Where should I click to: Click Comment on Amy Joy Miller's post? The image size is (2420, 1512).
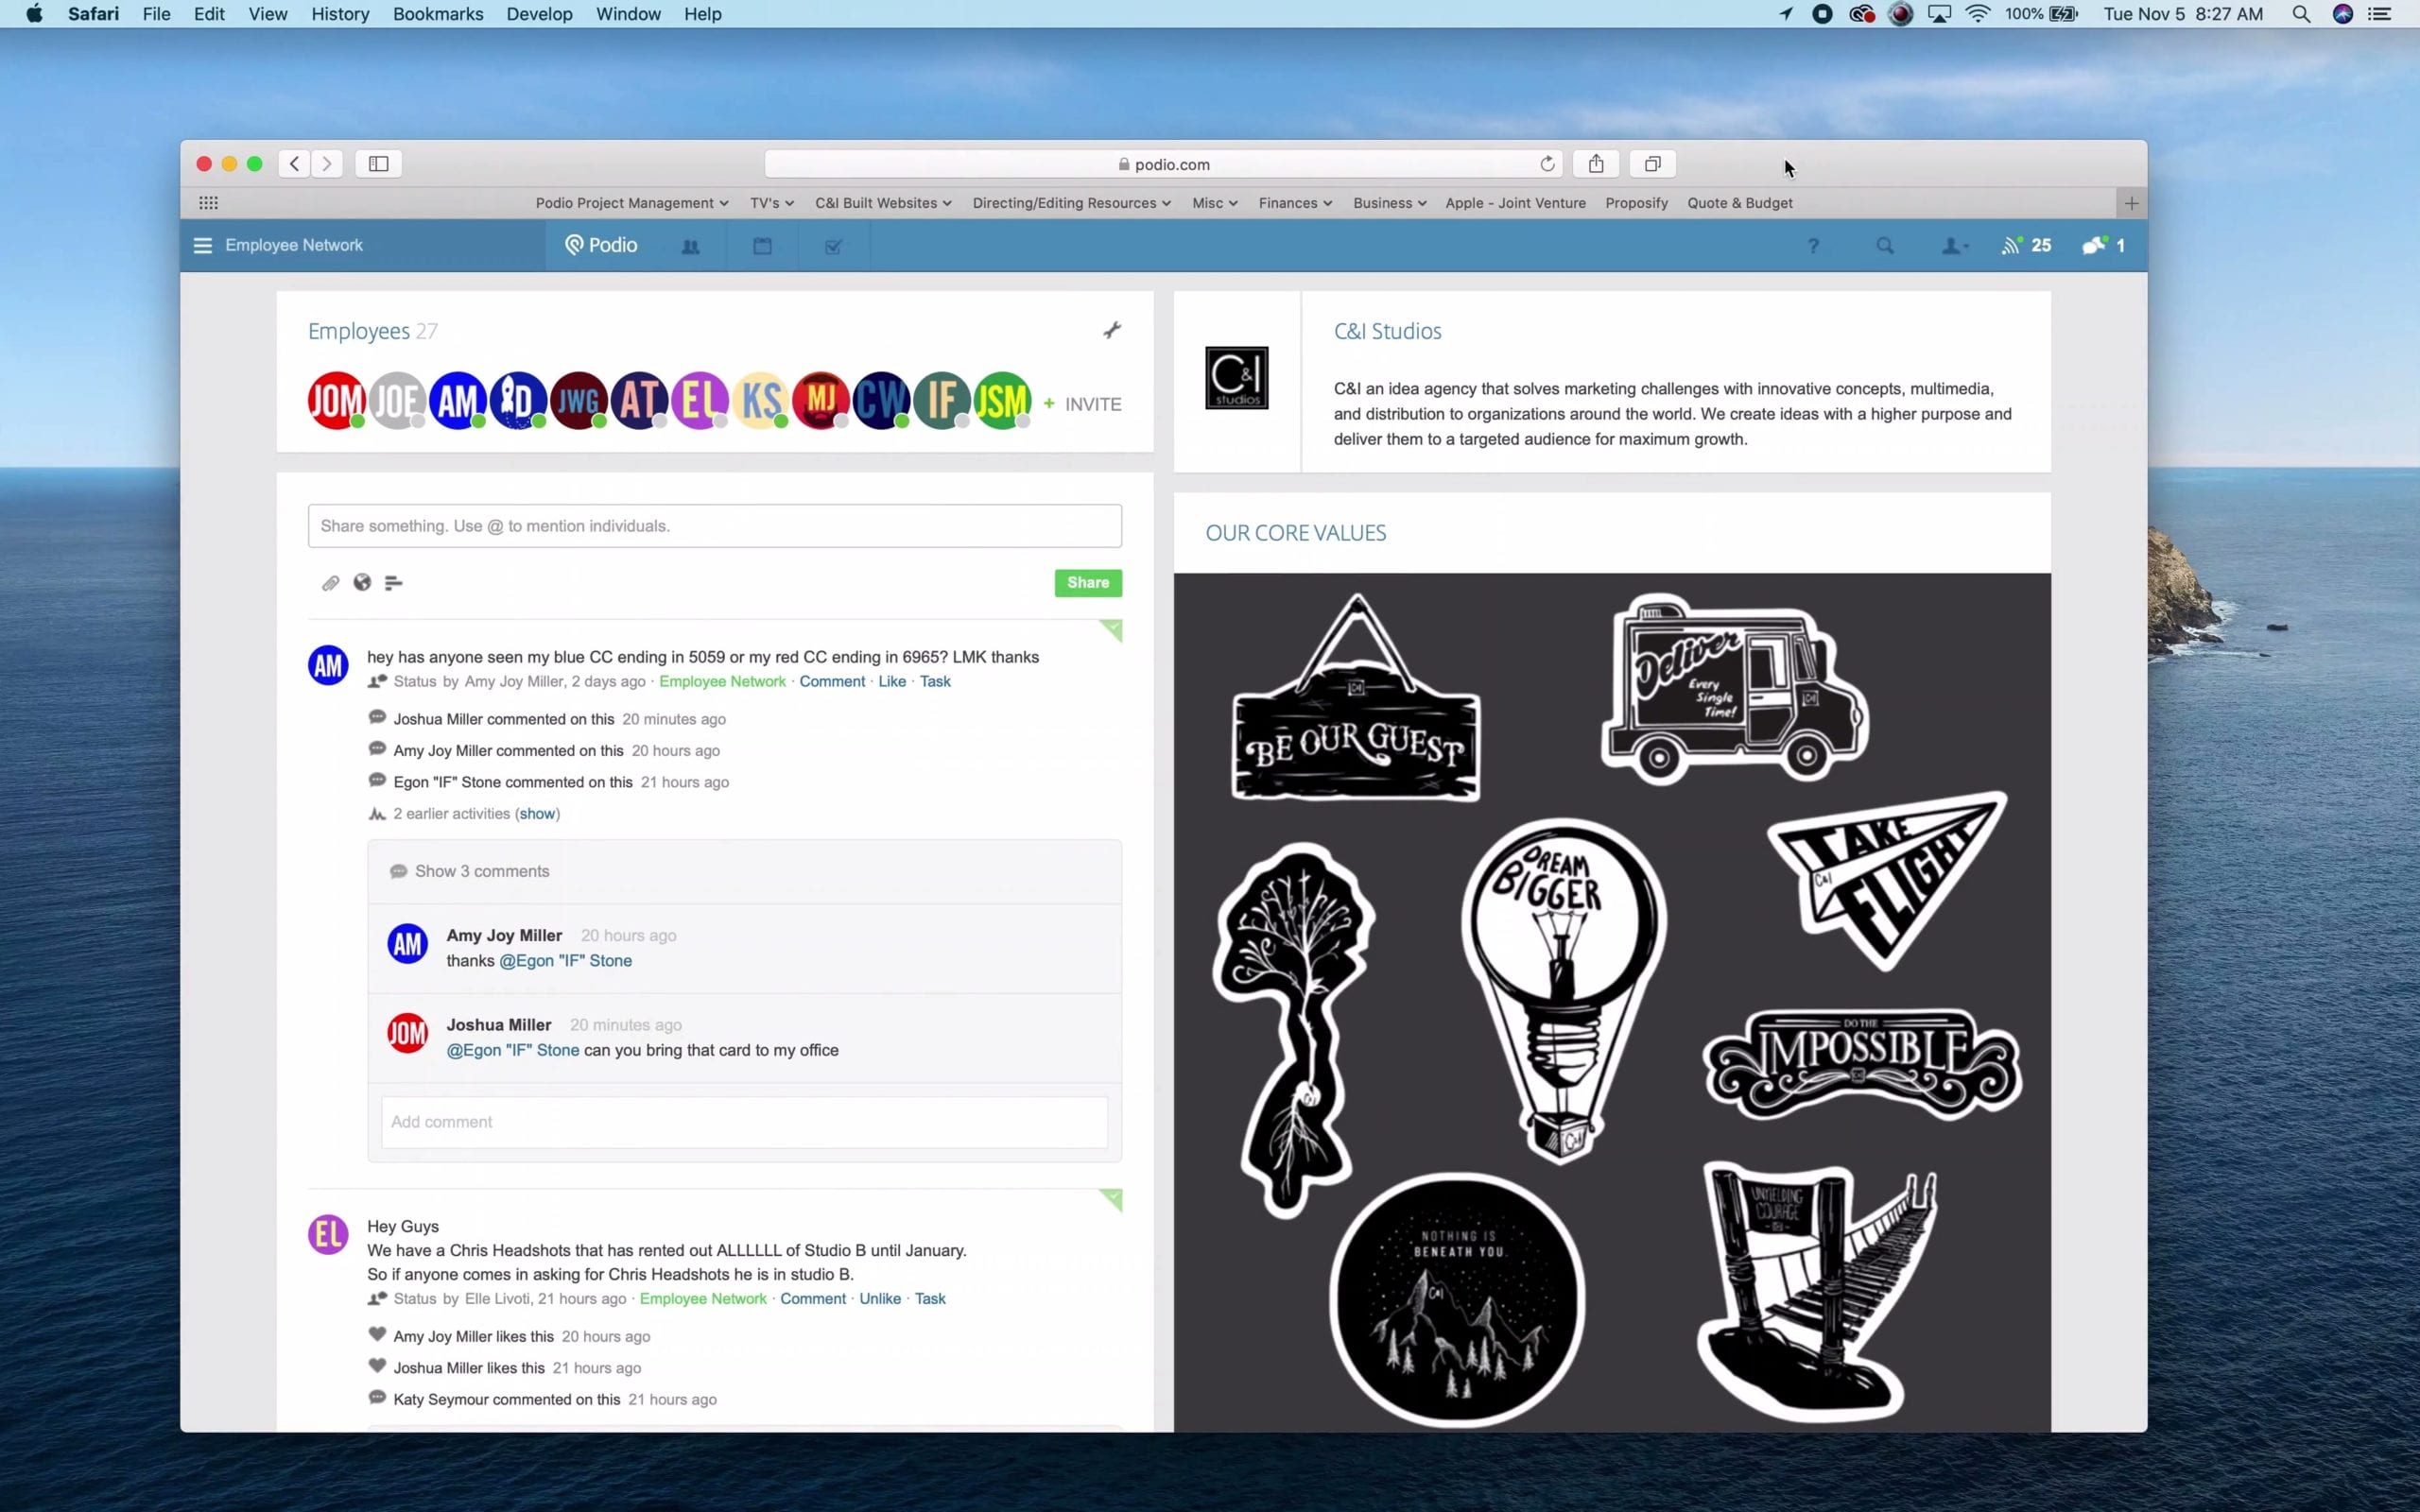pos(832,681)
